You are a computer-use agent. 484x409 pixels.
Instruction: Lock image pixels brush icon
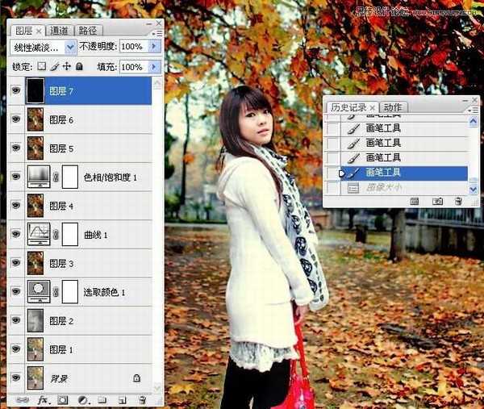(55, 66)
